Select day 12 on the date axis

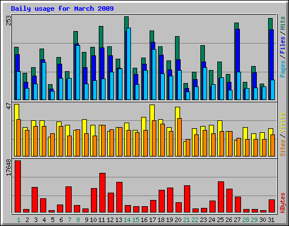click(x=110, y=220)
